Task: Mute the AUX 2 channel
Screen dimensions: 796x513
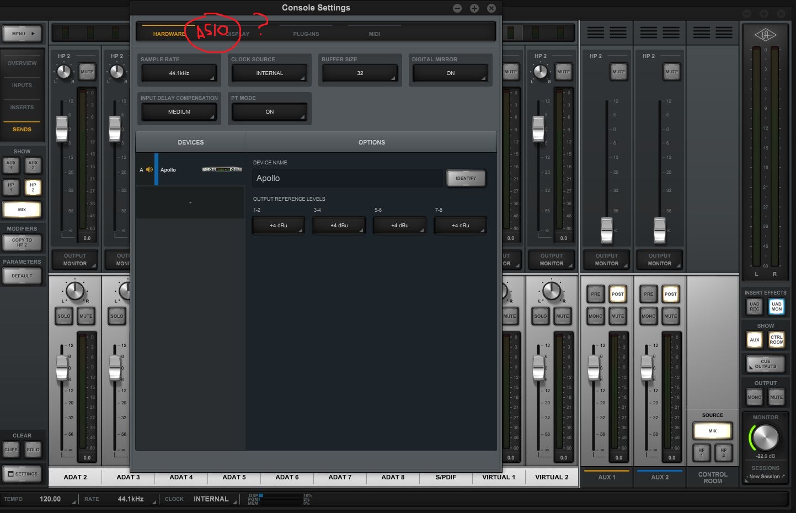Action: (x=671, y=316)
